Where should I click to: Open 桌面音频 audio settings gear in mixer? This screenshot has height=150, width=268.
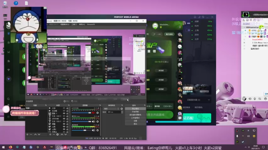pos(97,130)
